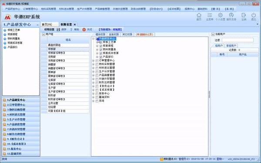Expand the 外销外贸管理 tree node
The image size is (261, 163).
94,79
